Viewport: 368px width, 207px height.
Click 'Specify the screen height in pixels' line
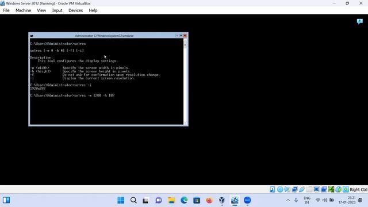97,71
